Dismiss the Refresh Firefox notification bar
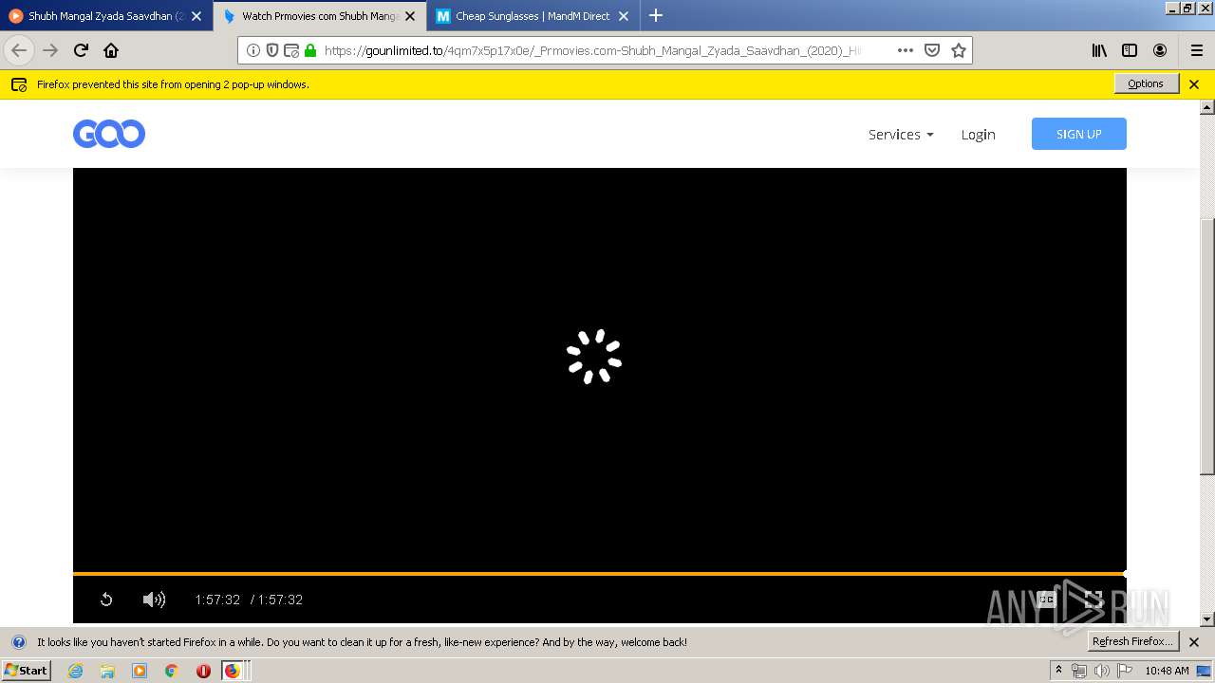 coord(1194,642)
